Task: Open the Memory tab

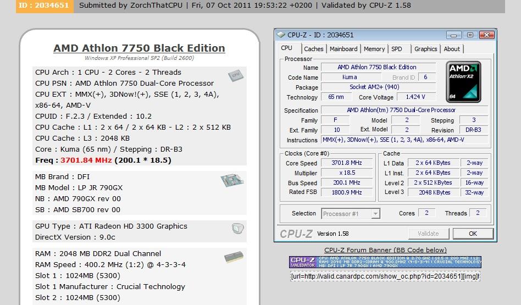Action: tap(374, 49)
